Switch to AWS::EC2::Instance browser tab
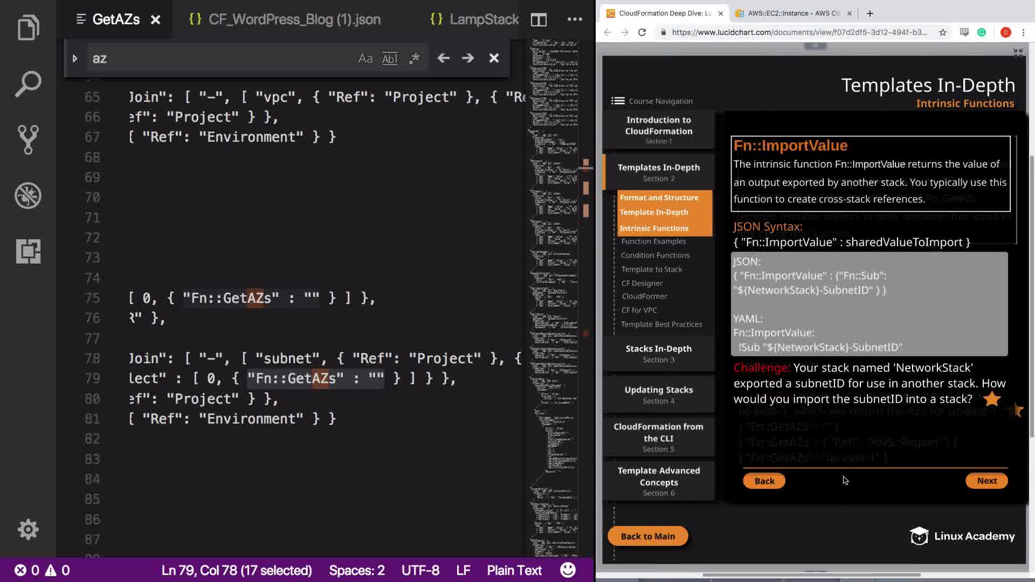1035x582 pixels. coord(792,13)
